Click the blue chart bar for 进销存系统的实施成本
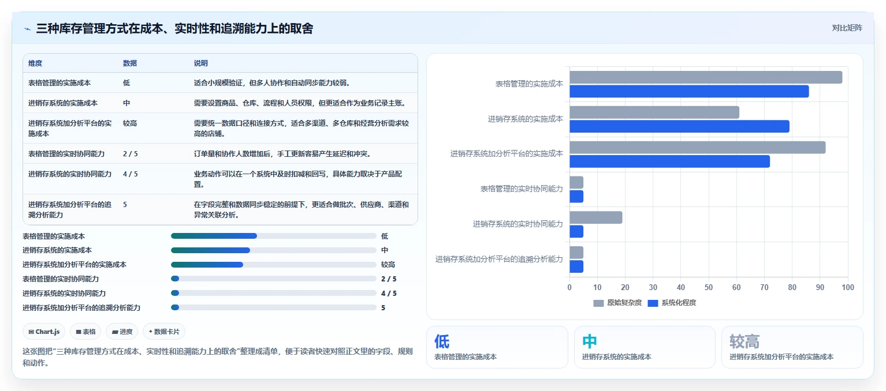This screenshot has height=391, width=886. point(679,126)
